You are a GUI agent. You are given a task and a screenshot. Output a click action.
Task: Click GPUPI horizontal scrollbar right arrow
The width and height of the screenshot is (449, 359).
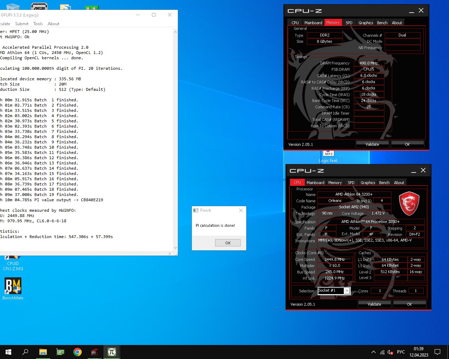point(170,253)
